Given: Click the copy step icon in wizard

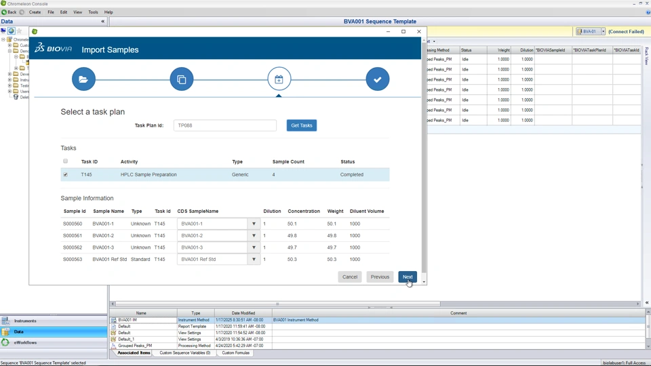Looking at the screenshot, I should [182, 79].
